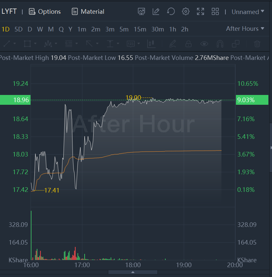
Task: Select the wave pattern drawing tool
Action: pyautogui.click(x=48, y=44)
